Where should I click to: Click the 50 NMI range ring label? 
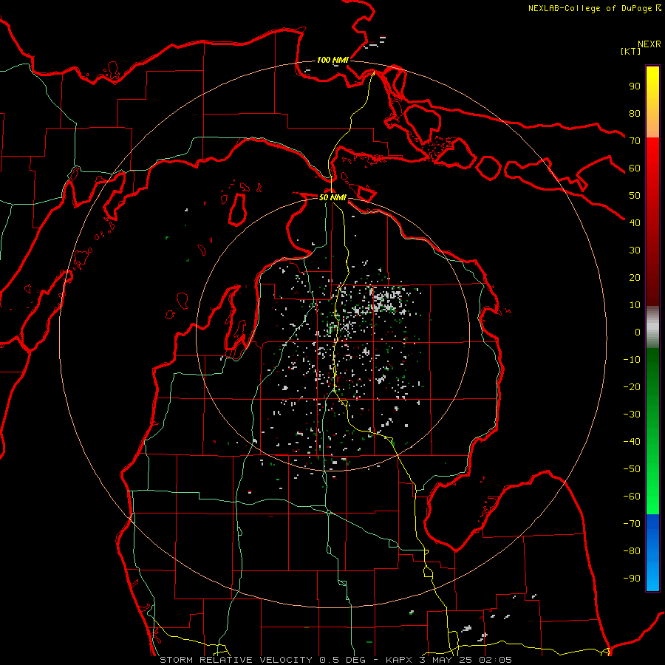pos(332,197)
